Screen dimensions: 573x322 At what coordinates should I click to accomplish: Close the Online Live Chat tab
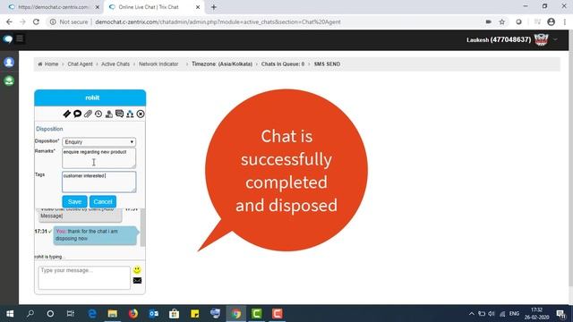[x=198, y=7]
